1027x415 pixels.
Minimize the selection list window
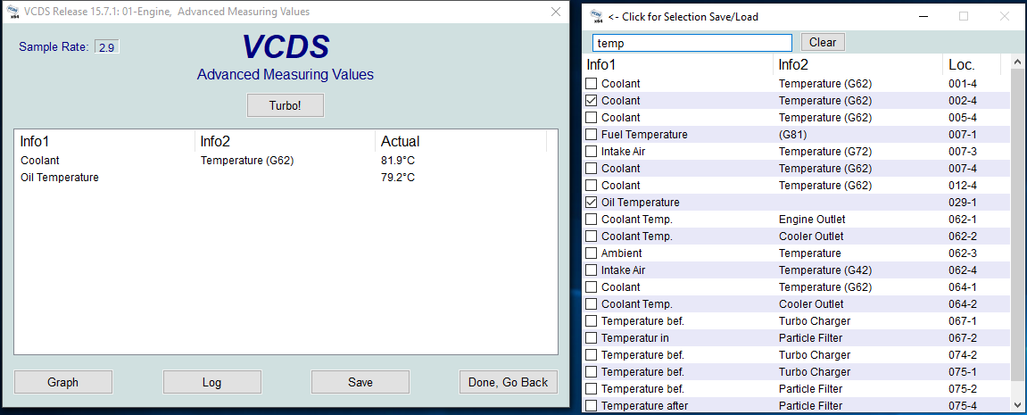pos(922,16)
